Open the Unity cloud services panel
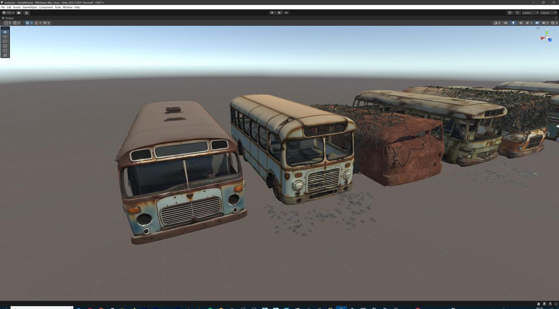The image size is (559, 309). pyautogui.click(x=19, y=13)
